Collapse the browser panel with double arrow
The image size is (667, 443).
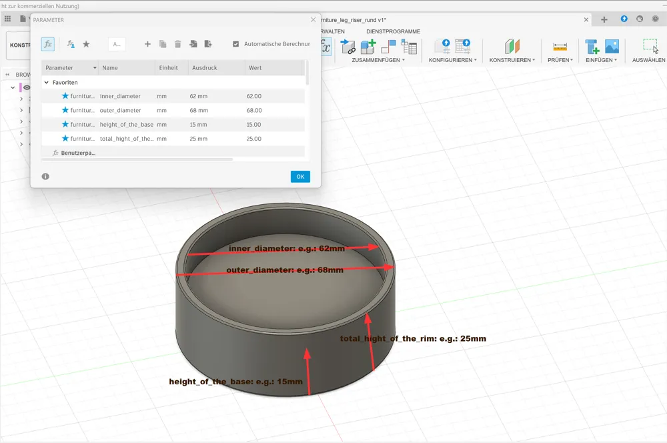point(7,75)
